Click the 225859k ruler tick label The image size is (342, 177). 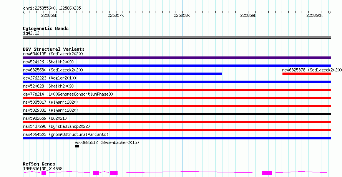[248, 15]
